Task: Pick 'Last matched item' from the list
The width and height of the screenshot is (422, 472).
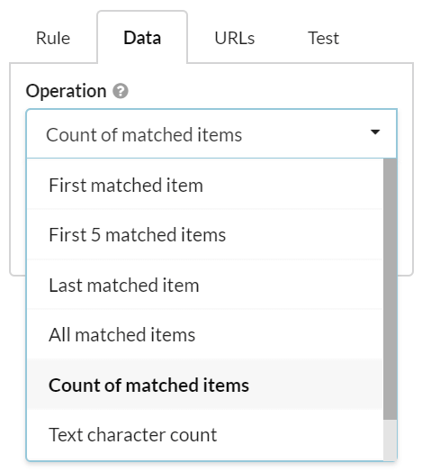Action: (x=205, y=285)
